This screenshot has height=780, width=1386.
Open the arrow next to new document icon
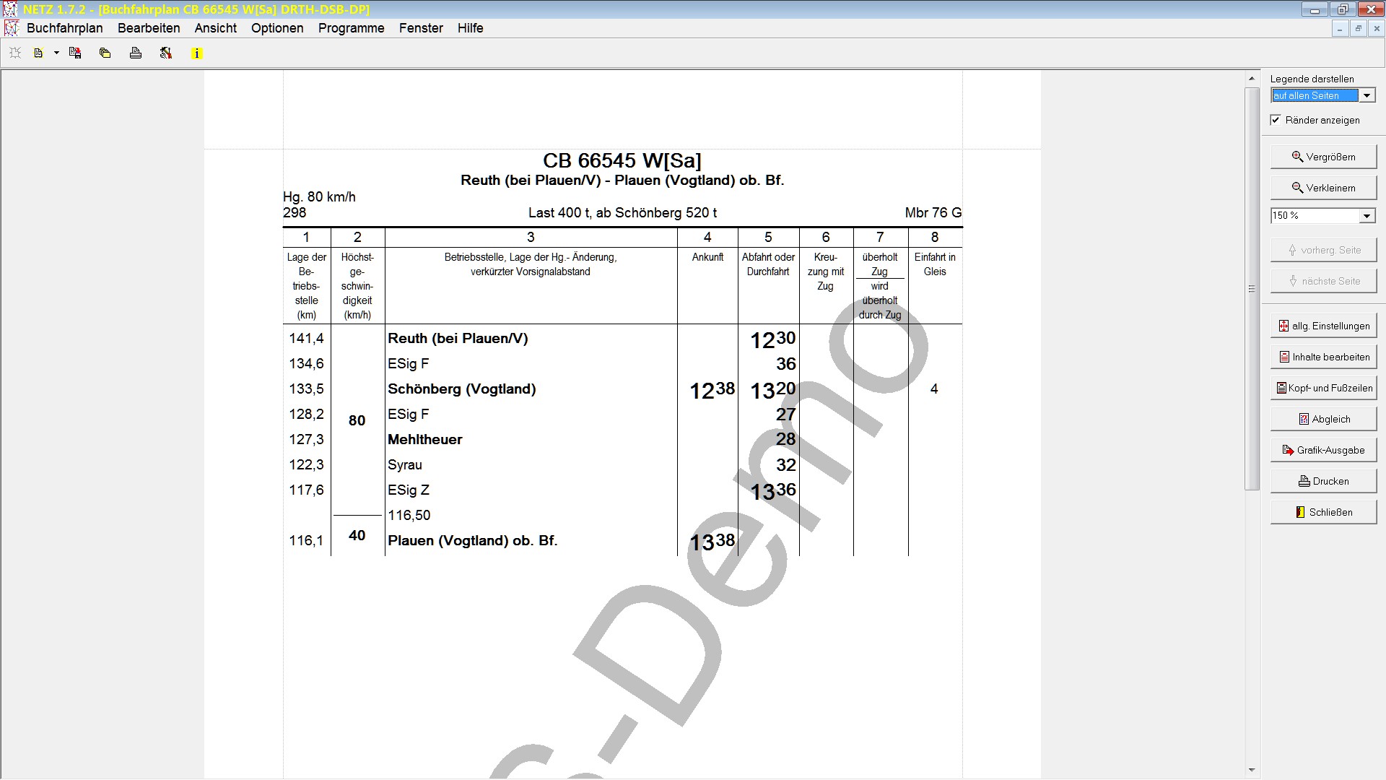click(56, 53)
